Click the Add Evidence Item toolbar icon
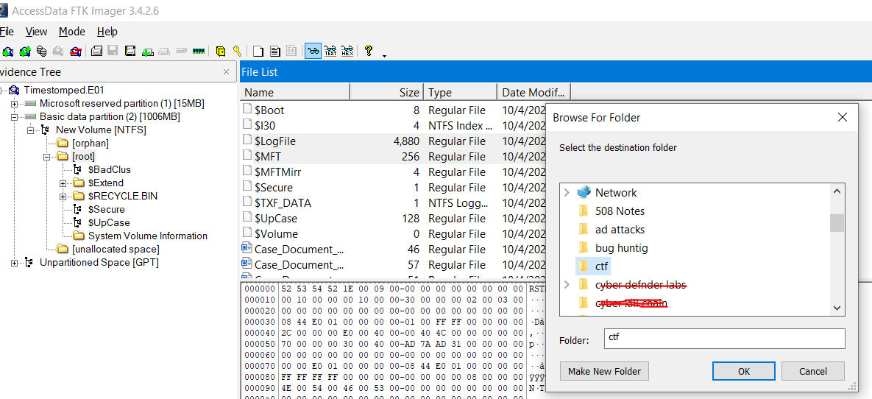Viewport: 872px width, 399px height. [x=8, y=52]
